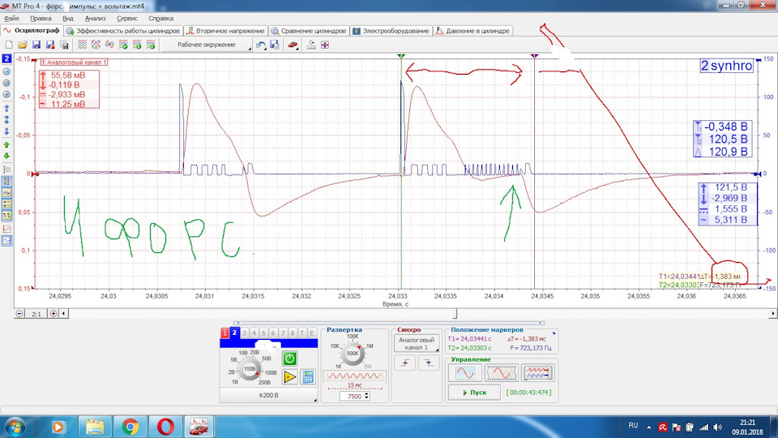The height and width of the screenshot is (438, 778).
Task: Select the E channel button
Action: point(311,333)
